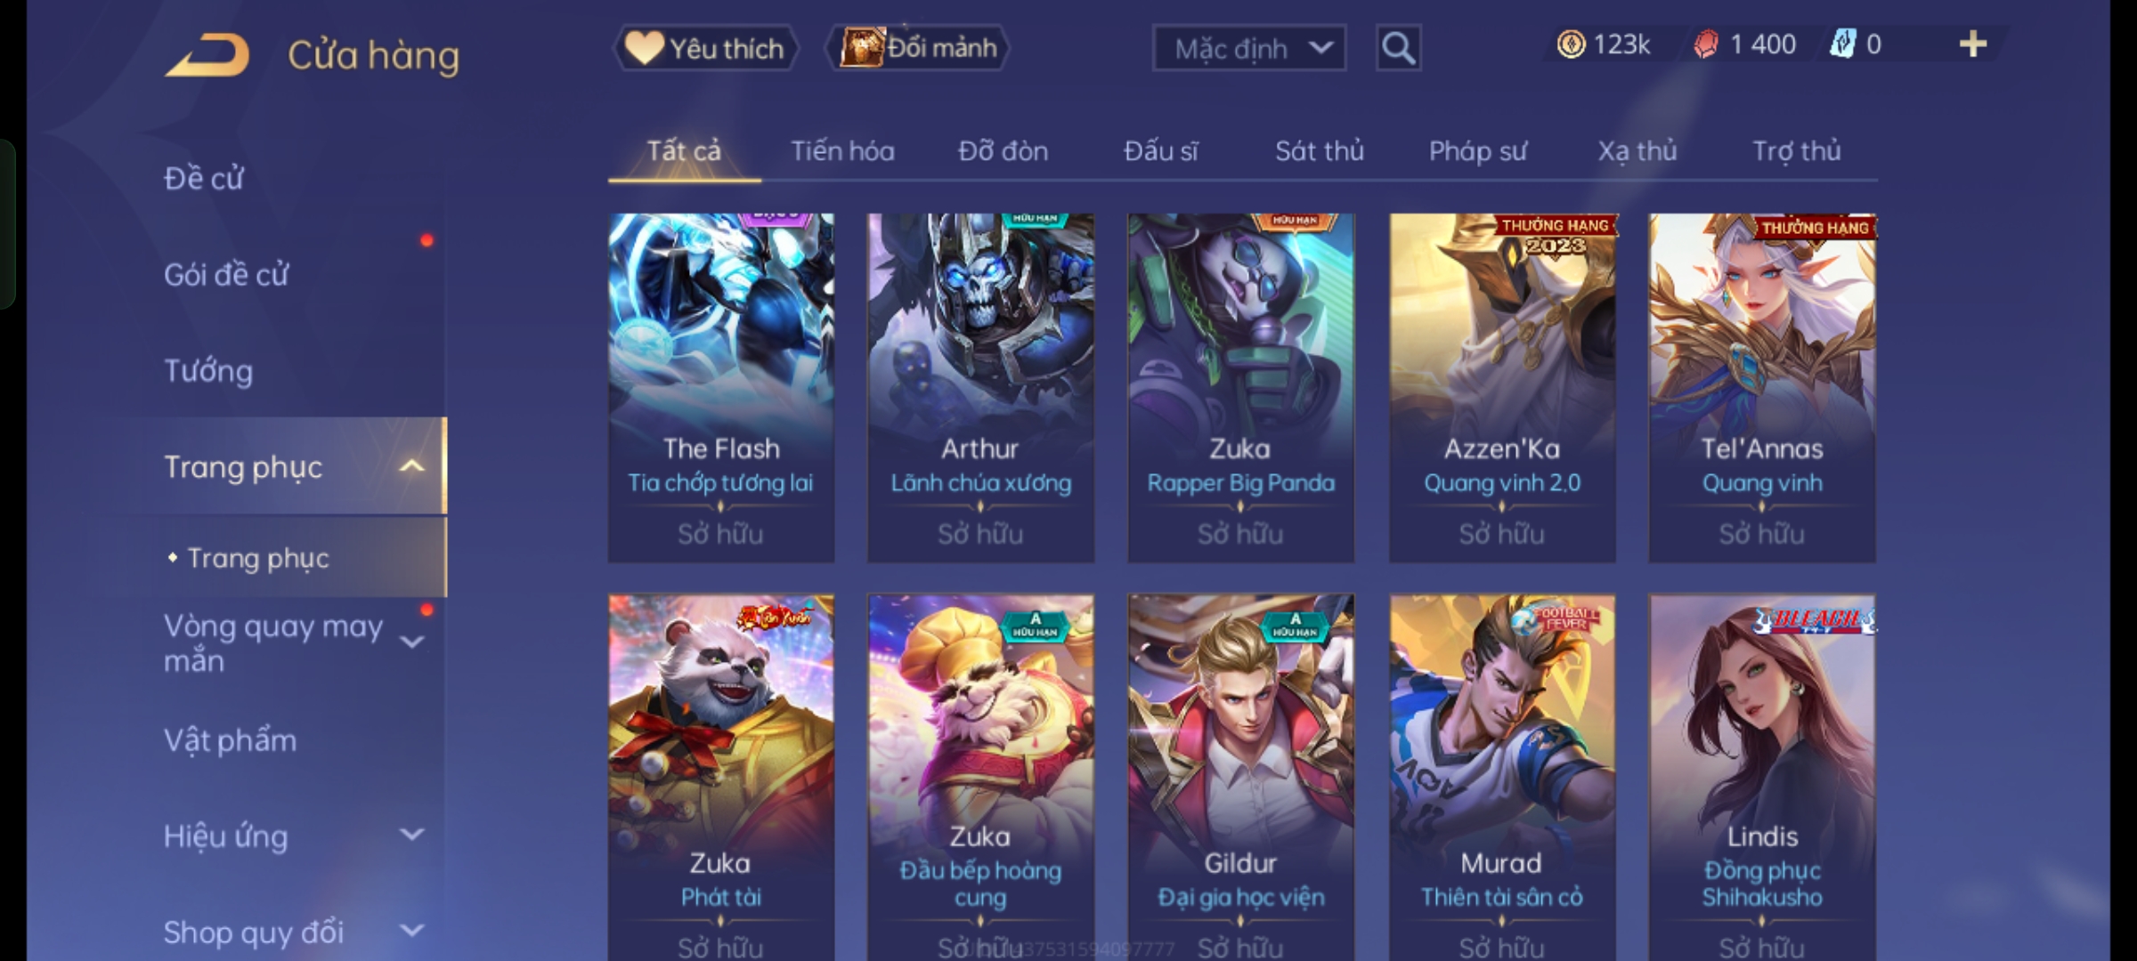
Task: Open Đổi mảnh shard exchange button
Action: pyautogui.click(x=918, y=48)
